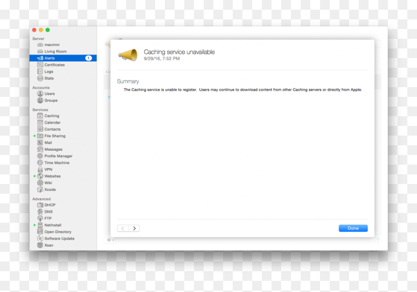
Task: Click the Alerts badge count
Action: pos(89,58)
